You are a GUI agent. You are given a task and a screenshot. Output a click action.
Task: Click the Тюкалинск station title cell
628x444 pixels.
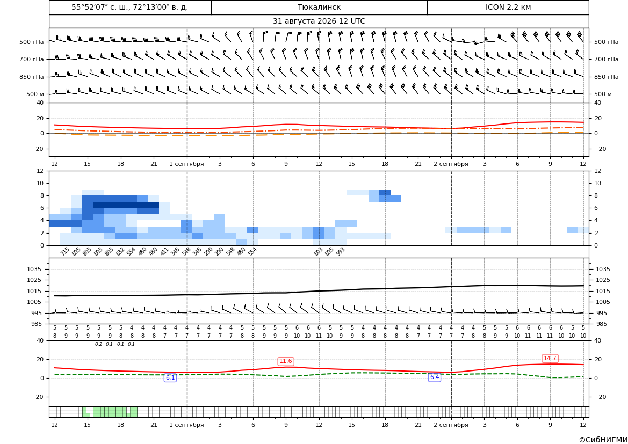pyautogui.click(x=319, y=7)
